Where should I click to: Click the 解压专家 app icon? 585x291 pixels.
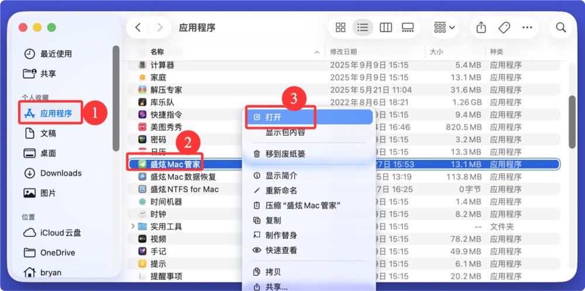pos(142,90)
